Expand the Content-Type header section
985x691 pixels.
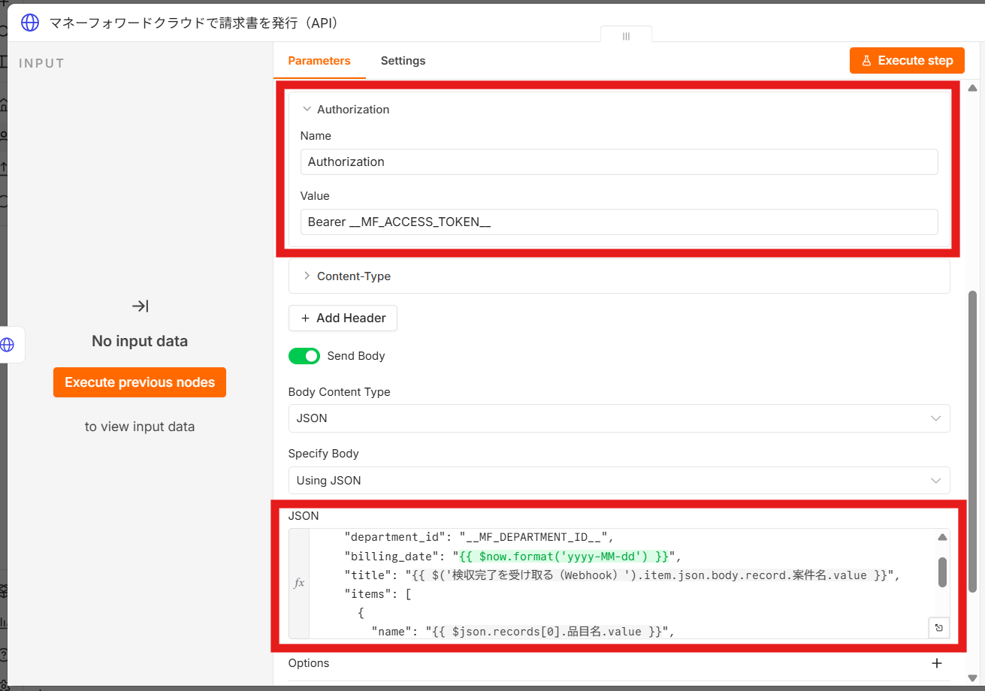[307, 276]
